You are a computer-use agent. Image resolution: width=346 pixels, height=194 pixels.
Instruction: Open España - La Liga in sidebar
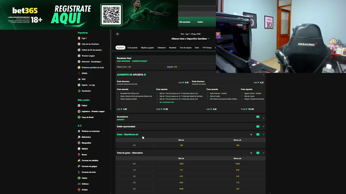point(88,85)
